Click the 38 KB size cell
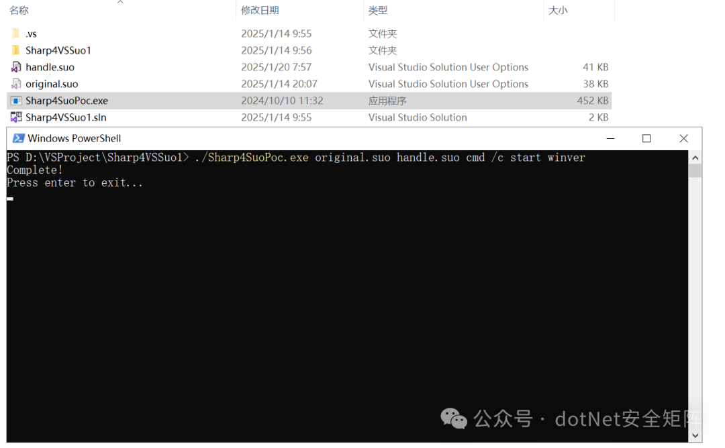Screen dimensions: 725x448 pos(595,84)
